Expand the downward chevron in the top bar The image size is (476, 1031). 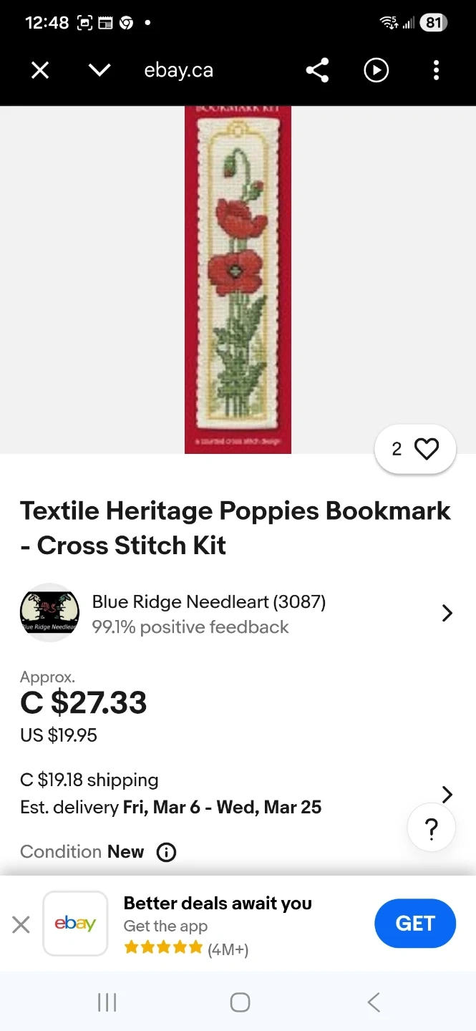(99, 70)
